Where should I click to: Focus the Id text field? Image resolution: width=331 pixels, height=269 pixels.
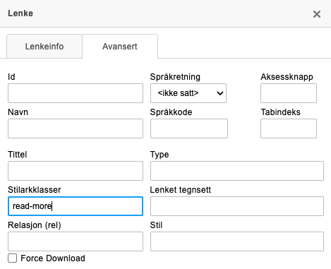(x=76, y=93)
